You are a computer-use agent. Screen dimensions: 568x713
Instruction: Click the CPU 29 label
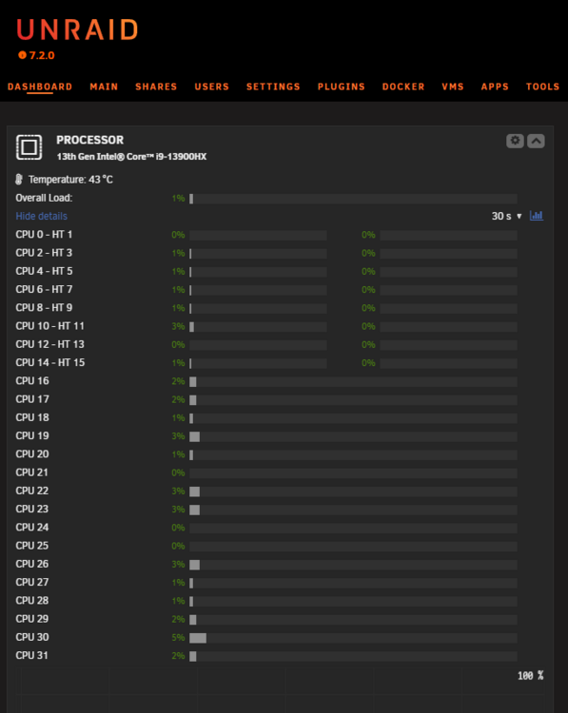31,619
